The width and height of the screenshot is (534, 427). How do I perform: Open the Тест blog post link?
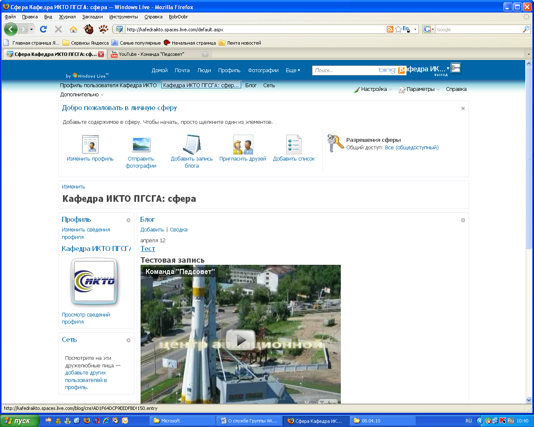tap(148, 249)
